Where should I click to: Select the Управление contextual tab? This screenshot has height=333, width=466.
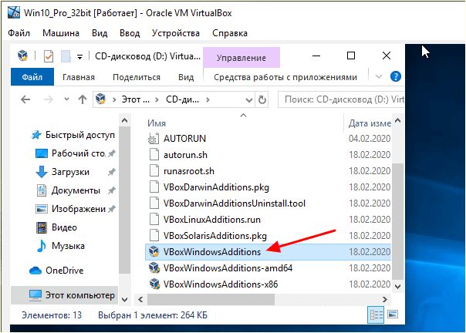[241, 58]
